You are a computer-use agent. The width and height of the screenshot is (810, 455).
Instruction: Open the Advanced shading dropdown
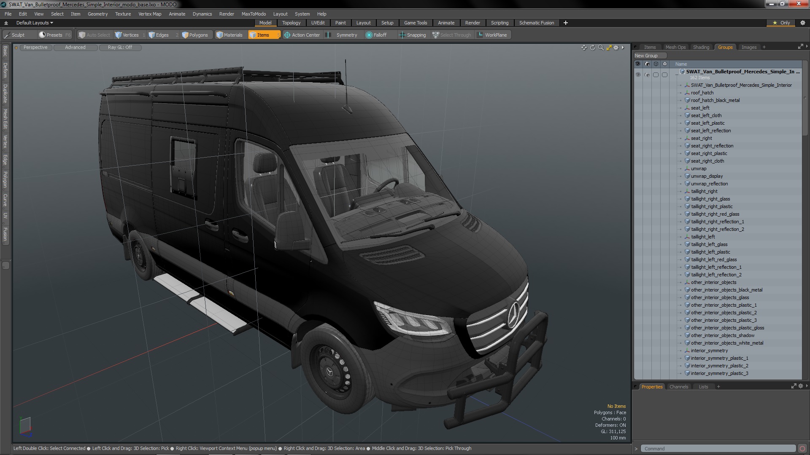click(x=75, y=47)
